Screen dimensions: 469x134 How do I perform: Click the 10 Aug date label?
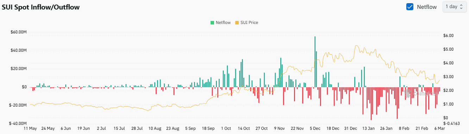pos(155,129)
